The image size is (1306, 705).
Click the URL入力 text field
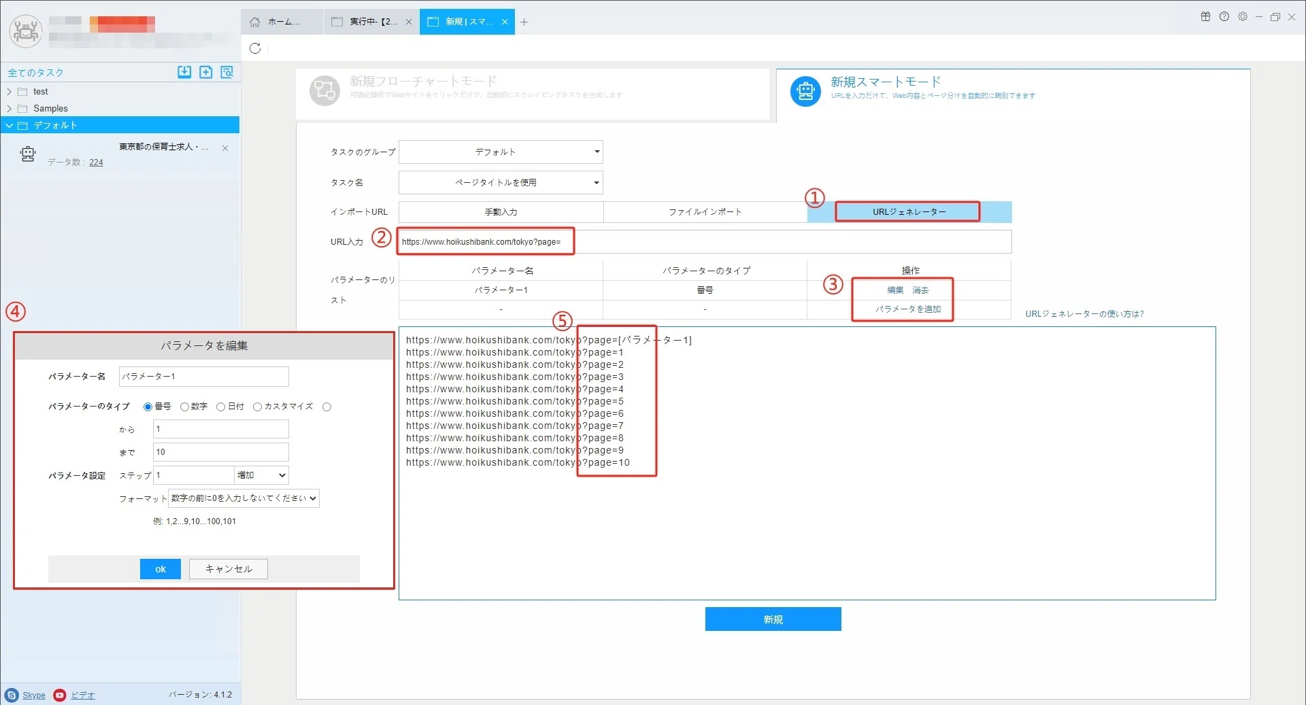click(x=705, y=242)
